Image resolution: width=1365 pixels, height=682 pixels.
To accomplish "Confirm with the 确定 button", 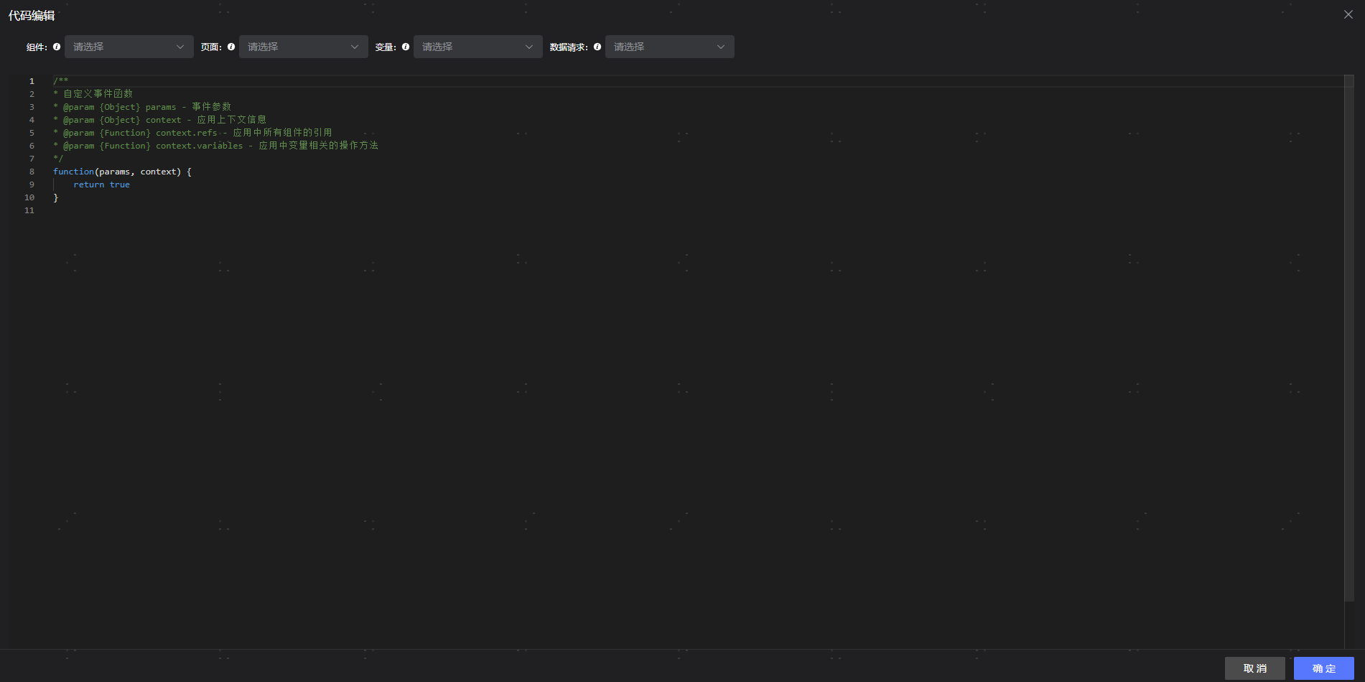I will click(1324, 668).
